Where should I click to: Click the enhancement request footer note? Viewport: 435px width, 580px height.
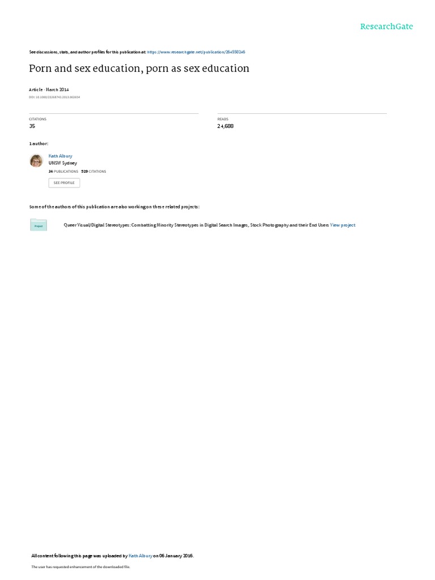coord(80,566)
